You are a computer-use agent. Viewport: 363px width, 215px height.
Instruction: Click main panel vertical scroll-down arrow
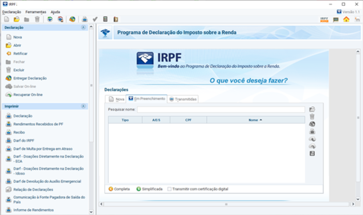click(x=358, y=199)
